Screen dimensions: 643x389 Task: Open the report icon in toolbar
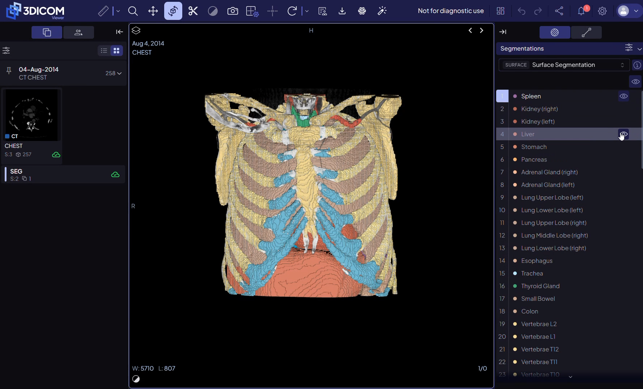coord(323,11)
